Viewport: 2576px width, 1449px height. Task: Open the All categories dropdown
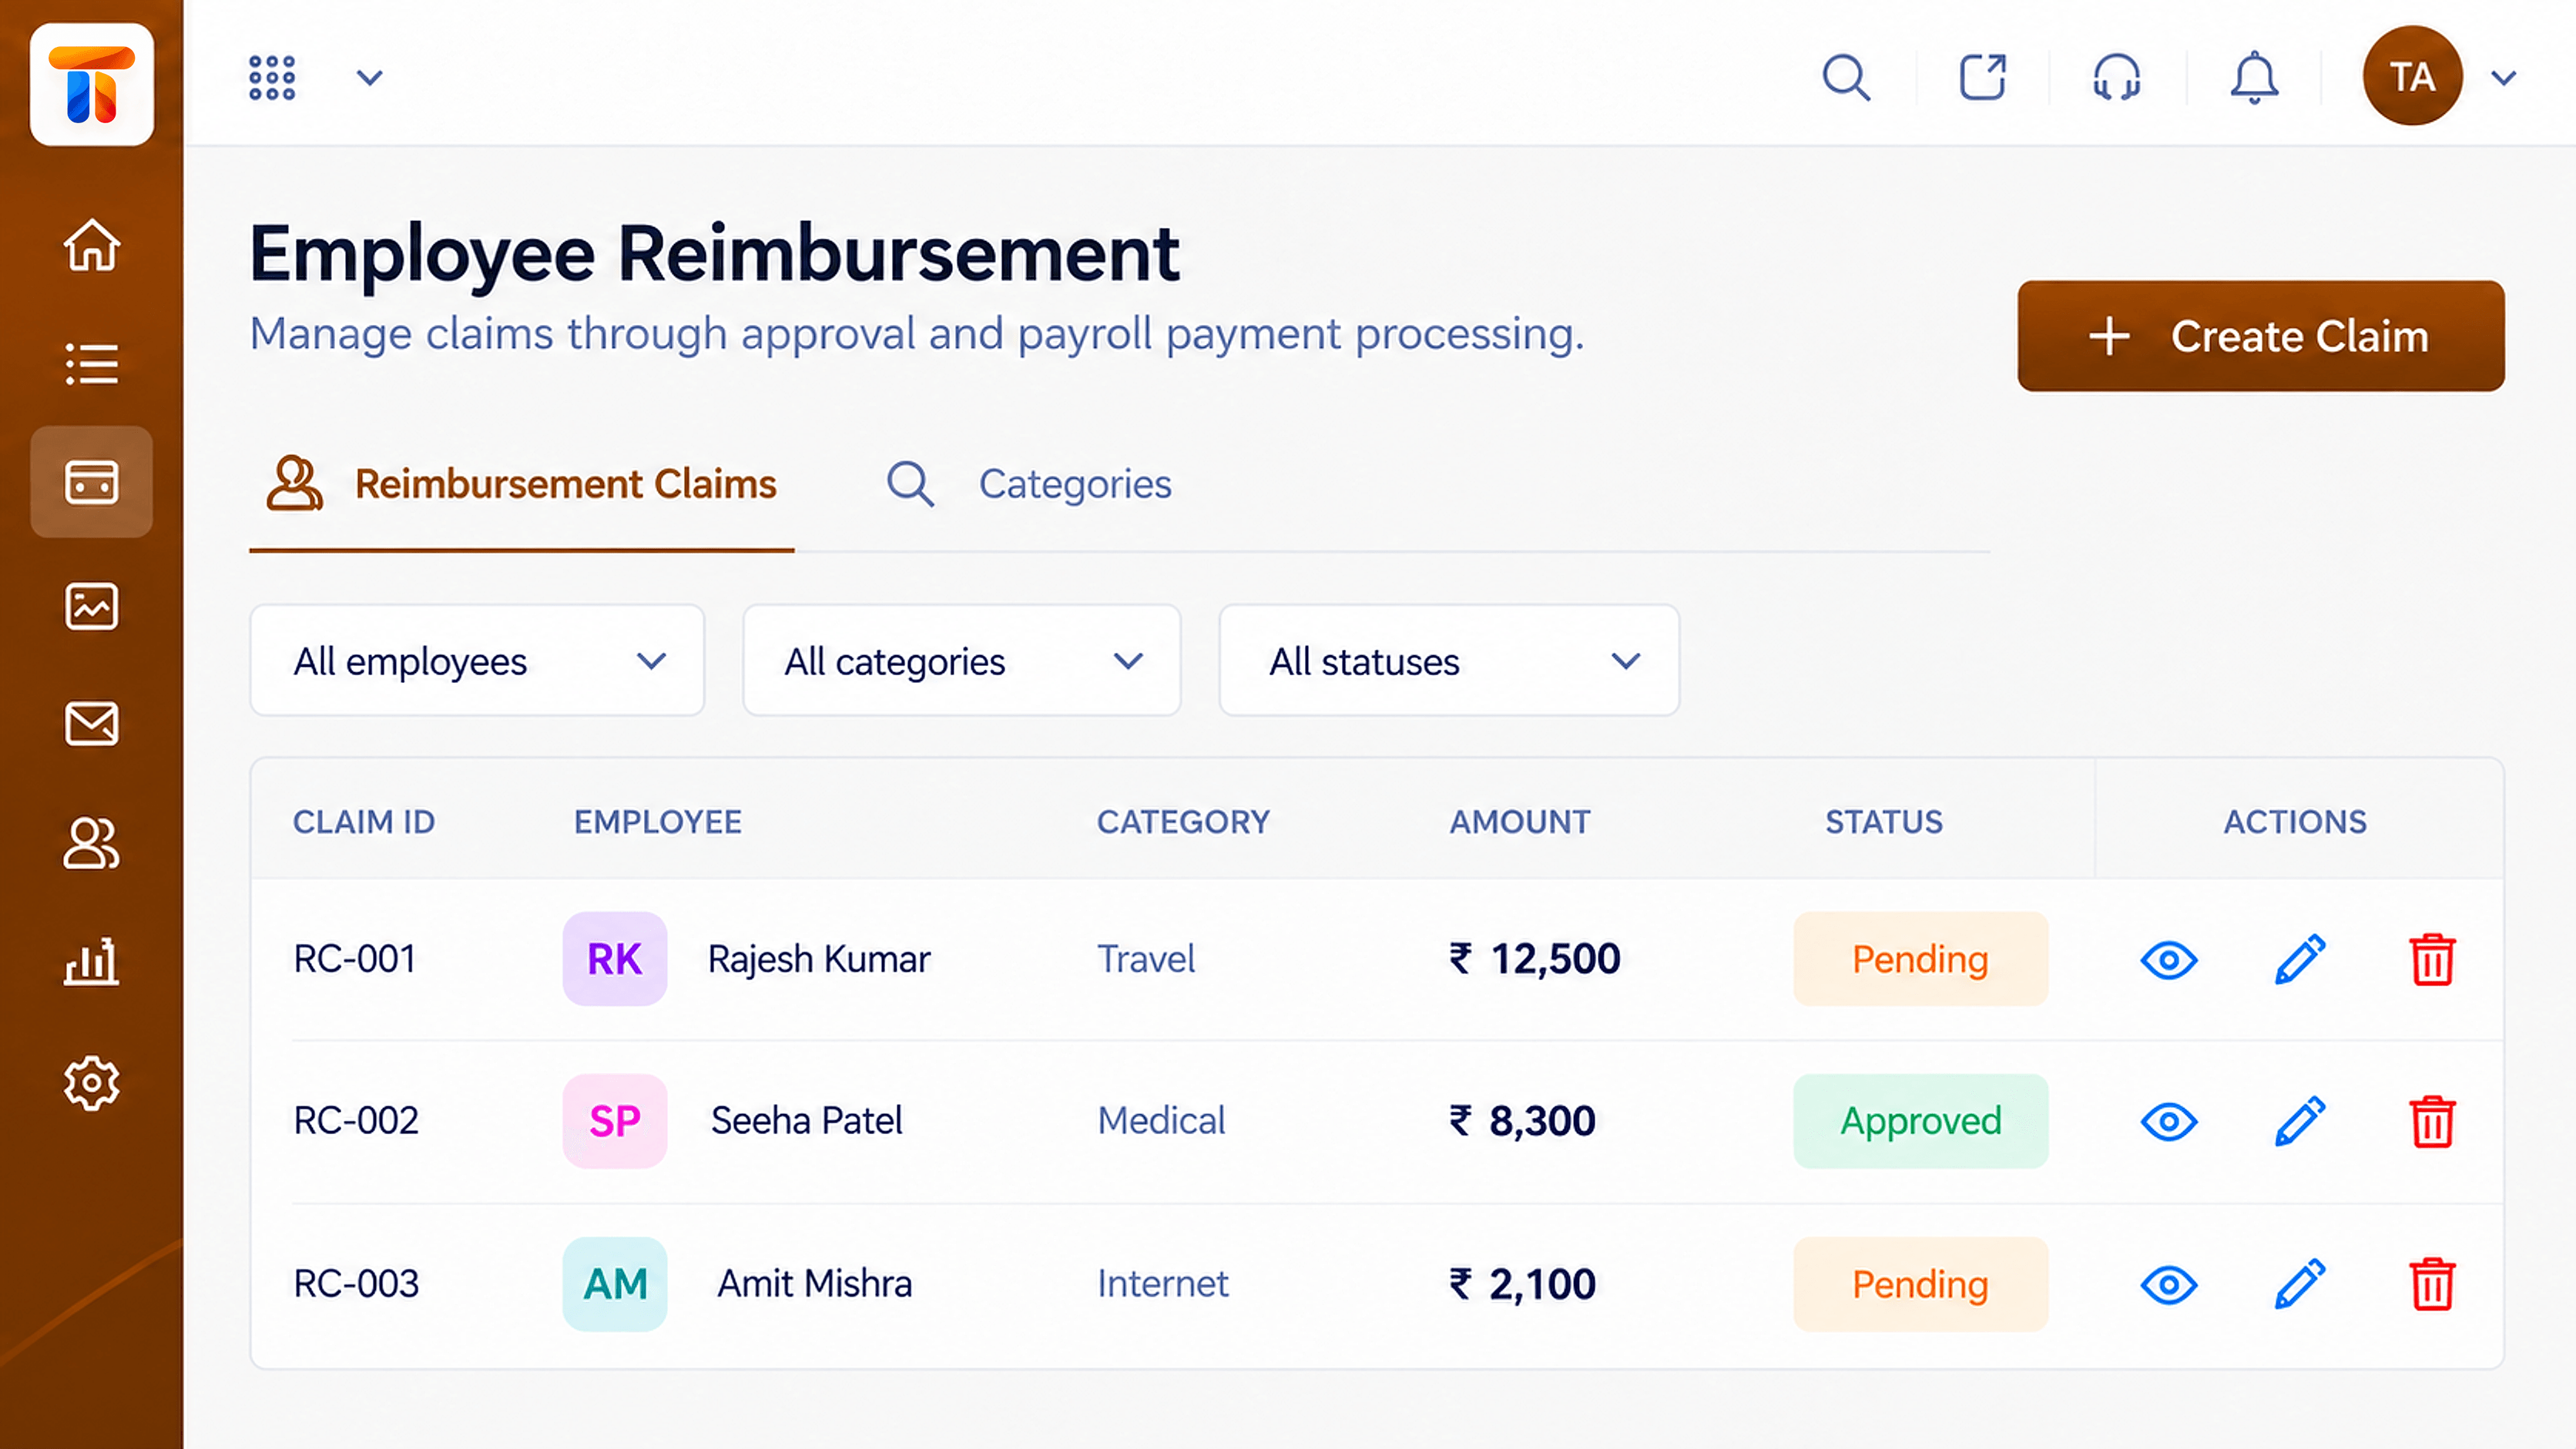pos(962,661)
